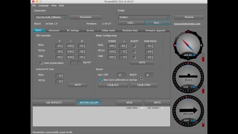This screenshot has height=134, width=238.
Task: Click the Load... profile button
Action: pyautogui.click(x=131, y=23)
